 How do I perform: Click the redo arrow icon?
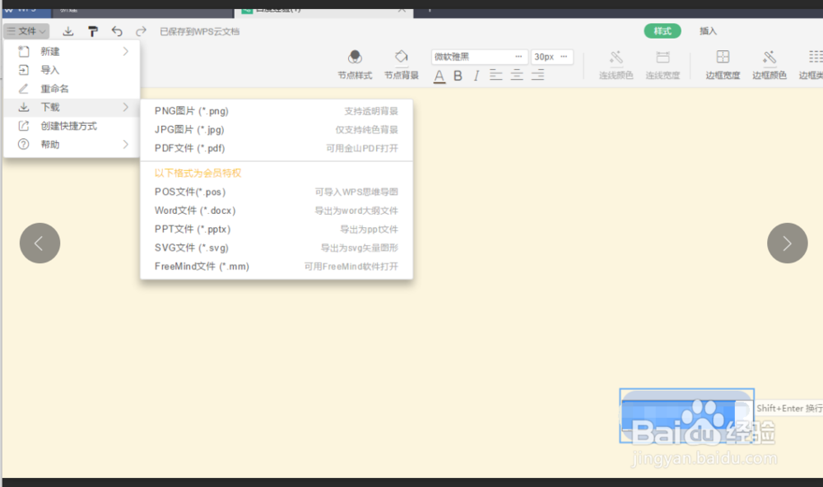[140, 30]
